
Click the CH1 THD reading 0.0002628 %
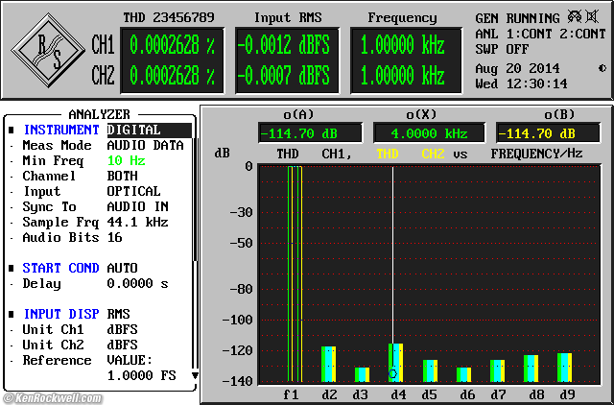(x=173, y=45)
